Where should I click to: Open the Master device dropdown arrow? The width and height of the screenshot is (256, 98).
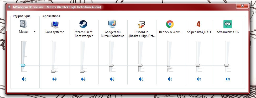coord(34,32)
